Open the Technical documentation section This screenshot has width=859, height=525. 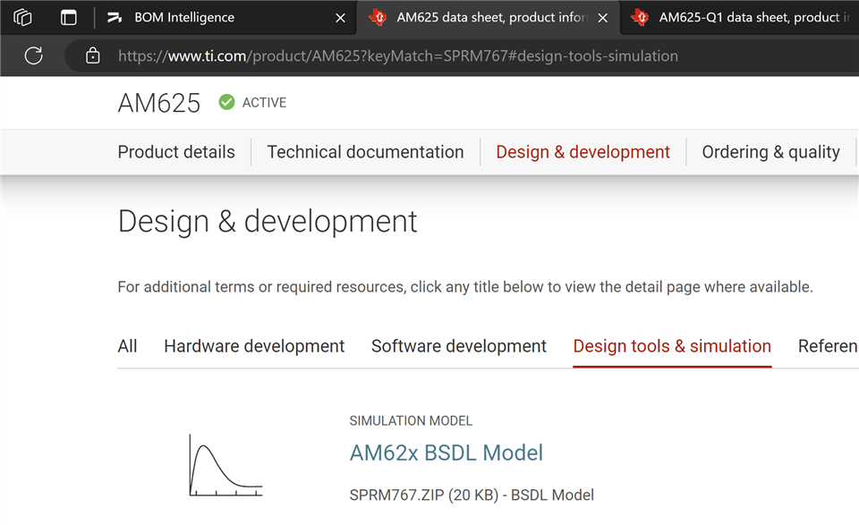(x=365, y=152)
